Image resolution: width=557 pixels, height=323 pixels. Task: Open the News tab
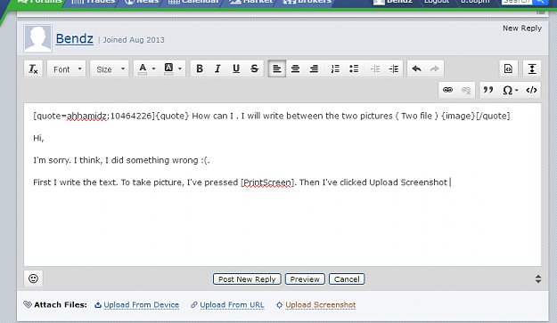point(142,2)
